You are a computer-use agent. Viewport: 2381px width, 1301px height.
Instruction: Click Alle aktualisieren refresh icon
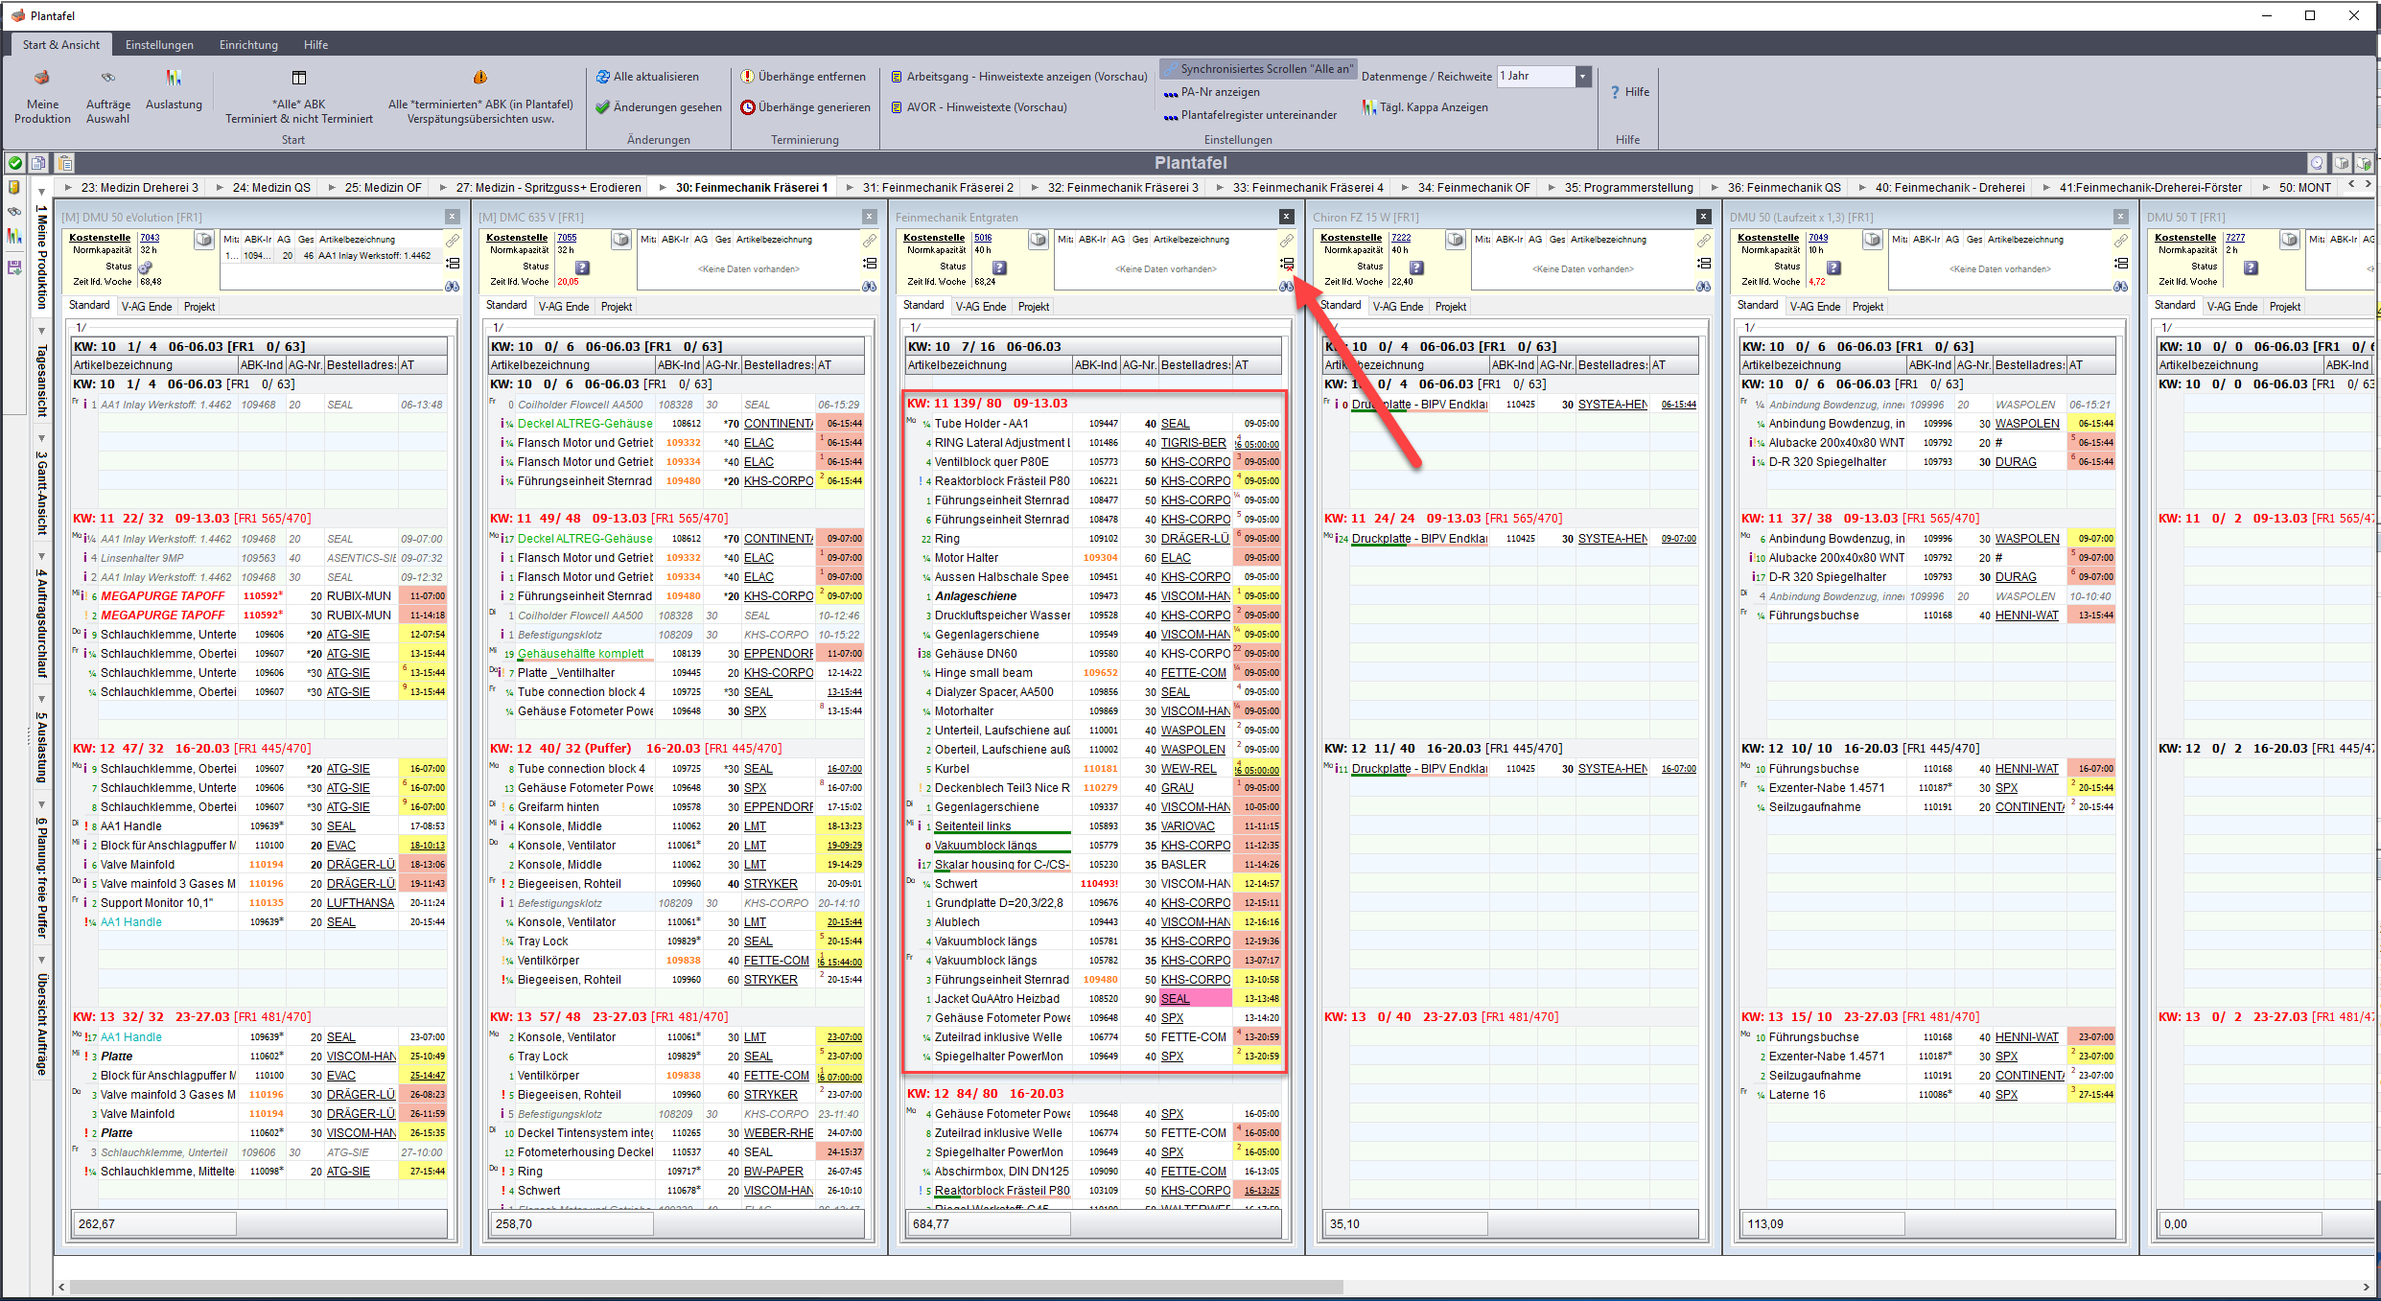(603, 77)
